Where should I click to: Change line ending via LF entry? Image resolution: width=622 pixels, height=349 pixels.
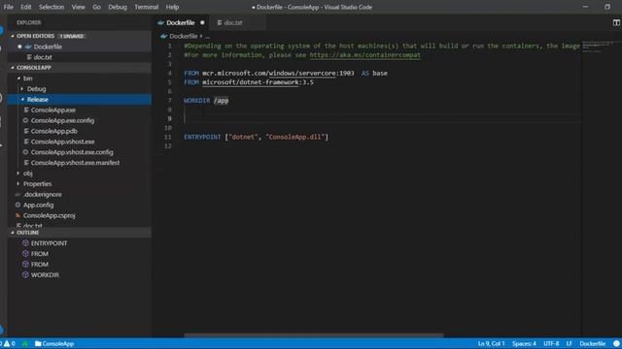(x=570, y=343)
